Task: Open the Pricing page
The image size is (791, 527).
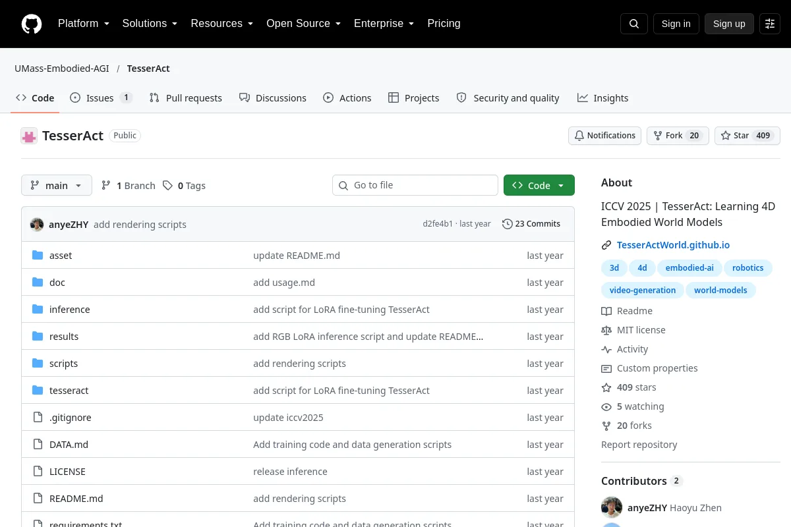Action: click(444, 24)
